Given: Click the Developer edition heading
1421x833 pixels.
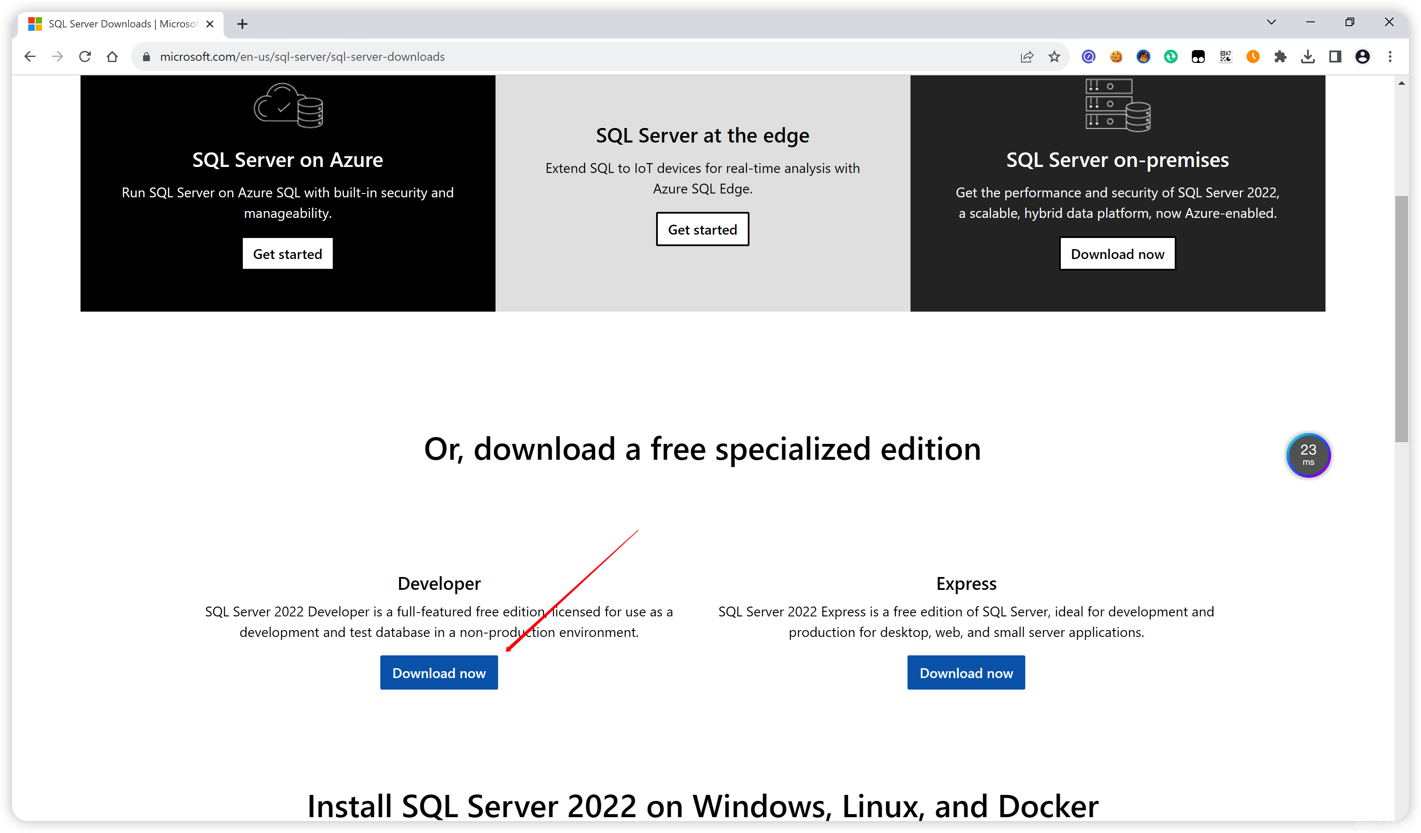Looking at the screenshot, I should [x=439, y=584].
